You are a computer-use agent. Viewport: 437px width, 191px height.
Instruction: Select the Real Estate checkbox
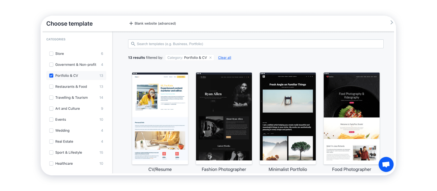point(51,141)
